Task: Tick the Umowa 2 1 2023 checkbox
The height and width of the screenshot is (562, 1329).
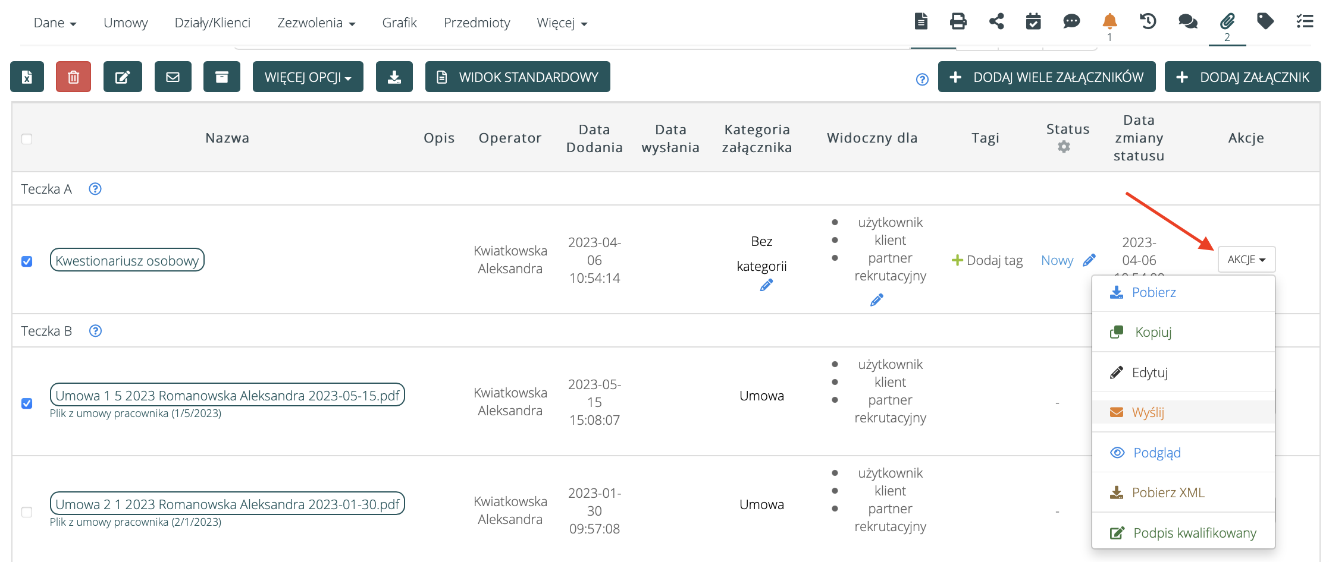Action: (27, 512)
